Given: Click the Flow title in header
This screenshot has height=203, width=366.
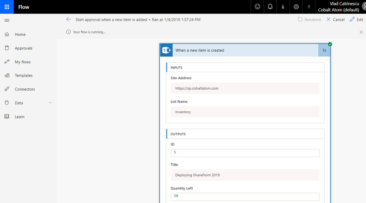Looking at the screenshot, I should [24, 7].
